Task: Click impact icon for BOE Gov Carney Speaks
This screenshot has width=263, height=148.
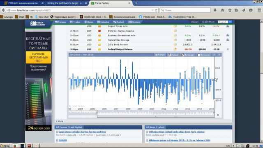Action: [x=99, y=31]
